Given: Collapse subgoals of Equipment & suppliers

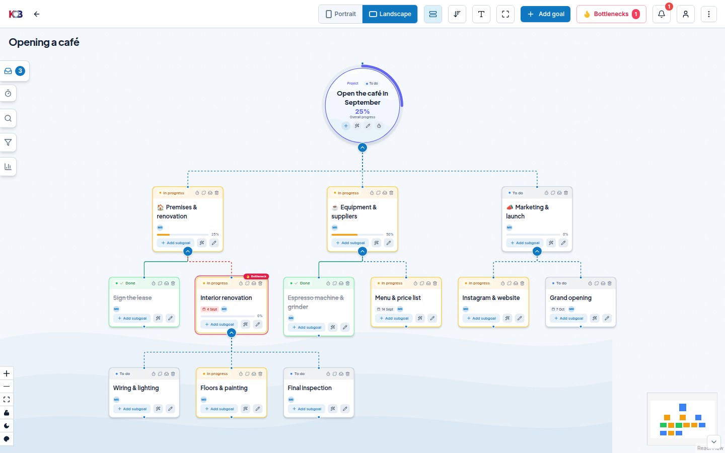Looking at the screenshot, I should pos(362,251).
